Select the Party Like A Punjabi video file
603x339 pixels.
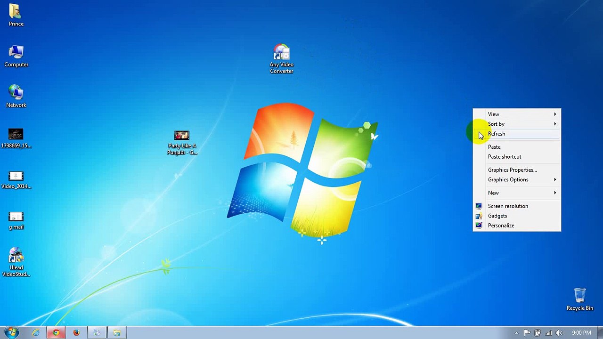pos(182,143)
